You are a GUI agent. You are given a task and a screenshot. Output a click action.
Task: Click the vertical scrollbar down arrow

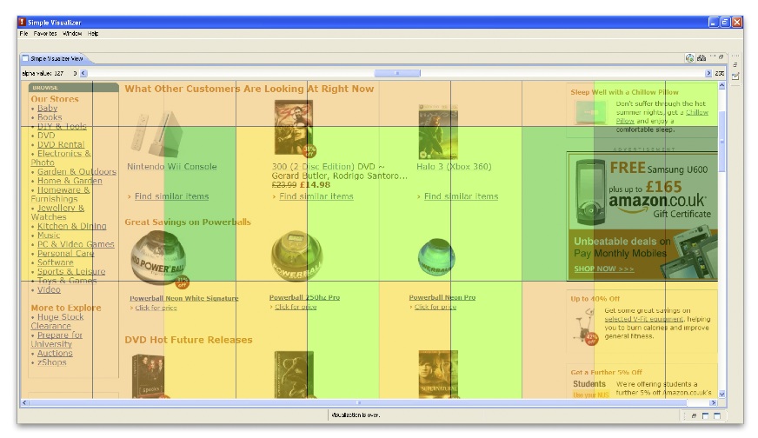pyautogui.click(x=721, y=394)
